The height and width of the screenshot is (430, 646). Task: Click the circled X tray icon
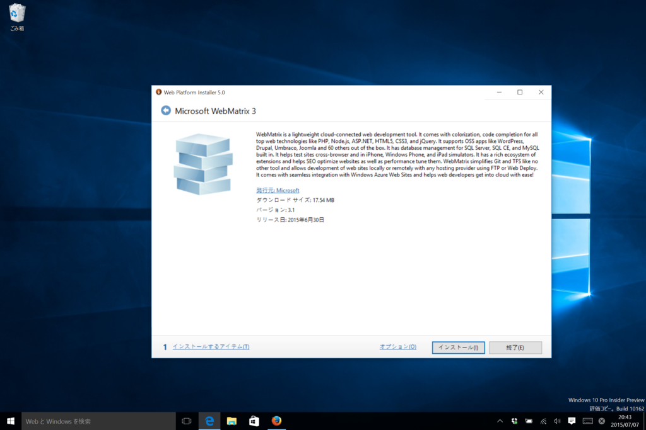pyautogui.click(x=601, y=421)
